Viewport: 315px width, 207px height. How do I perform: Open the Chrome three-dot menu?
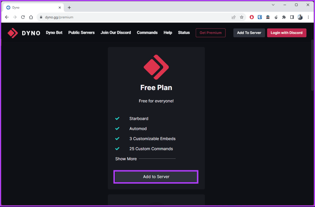[x=308, y=18]
